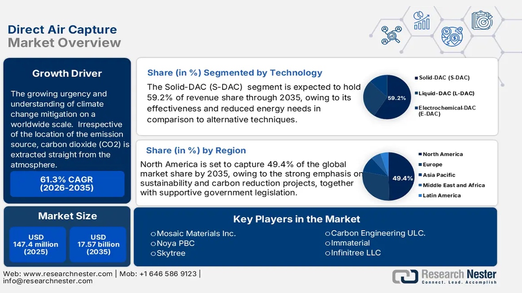522x293 pixels.
Task: Click the Solid-DAC (S-DAC) legend marker
Action: [416, 78]
